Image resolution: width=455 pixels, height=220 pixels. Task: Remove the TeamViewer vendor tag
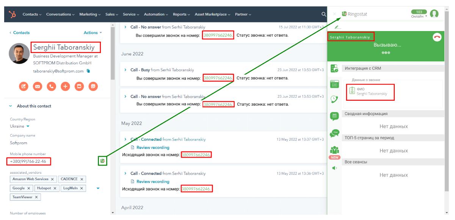[37, 197]
